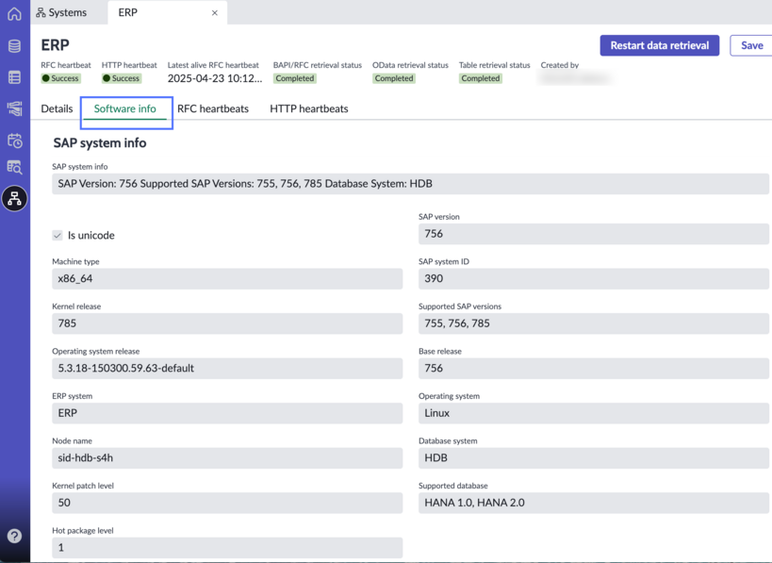Image resolution: width=772 pixels, height=563 pixels.
Task: Open the RFC heartbeats tab
Action: (x=213, y=108)
